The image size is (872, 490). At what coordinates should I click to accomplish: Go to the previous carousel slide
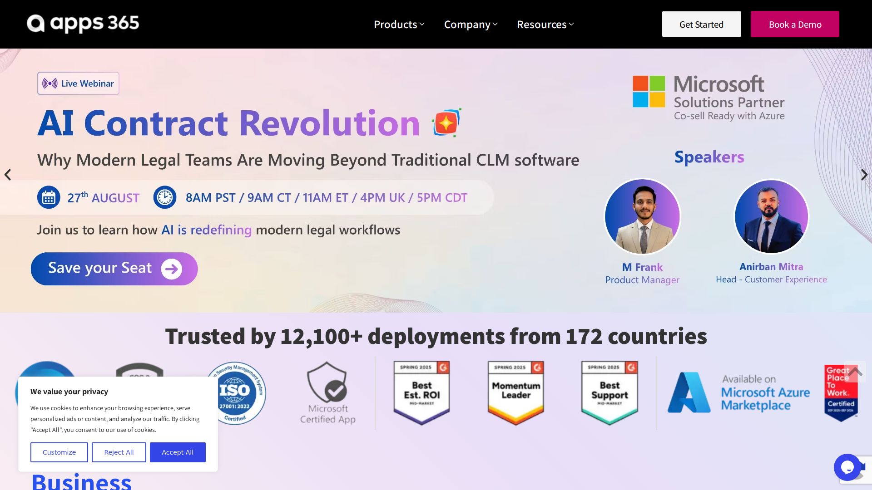[8, 175]
